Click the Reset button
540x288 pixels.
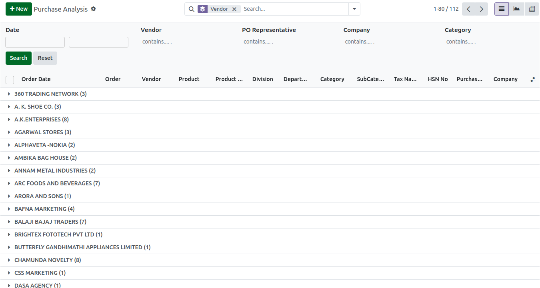[45, 58]
